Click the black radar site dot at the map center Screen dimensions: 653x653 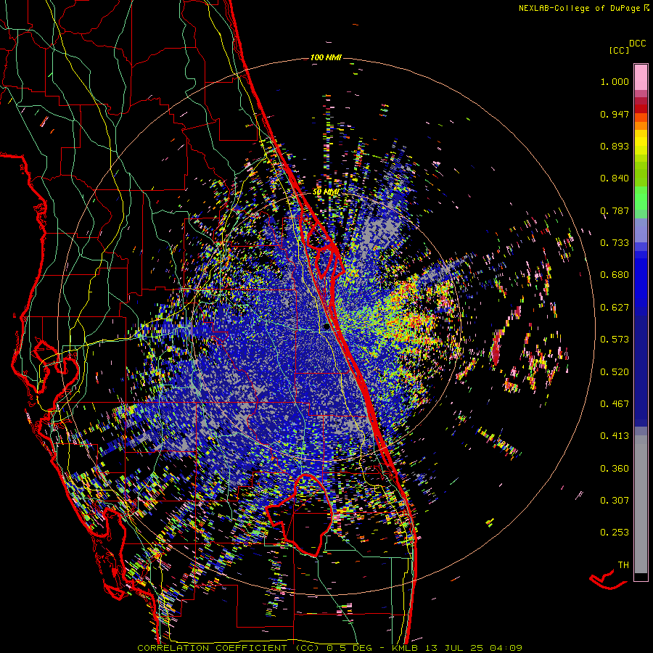[x=327, y=327]
